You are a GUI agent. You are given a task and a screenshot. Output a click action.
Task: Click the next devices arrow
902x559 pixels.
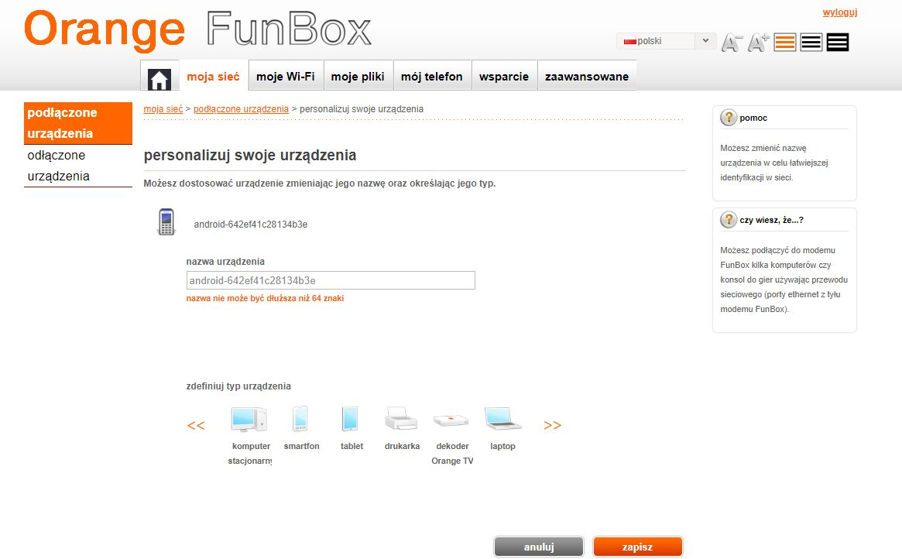tap(552, 424)
